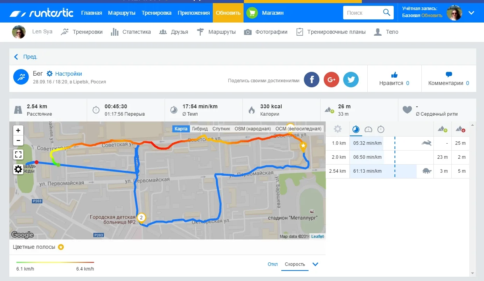Open Тренировочные планы section
Image resolution: width=484 pixels, height=281 pixels.
(x=331, y=32)
